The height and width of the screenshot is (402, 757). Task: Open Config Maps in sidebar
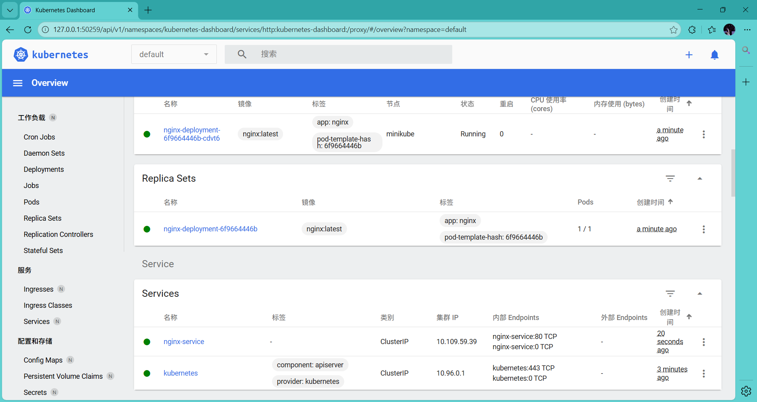(43, 360)
